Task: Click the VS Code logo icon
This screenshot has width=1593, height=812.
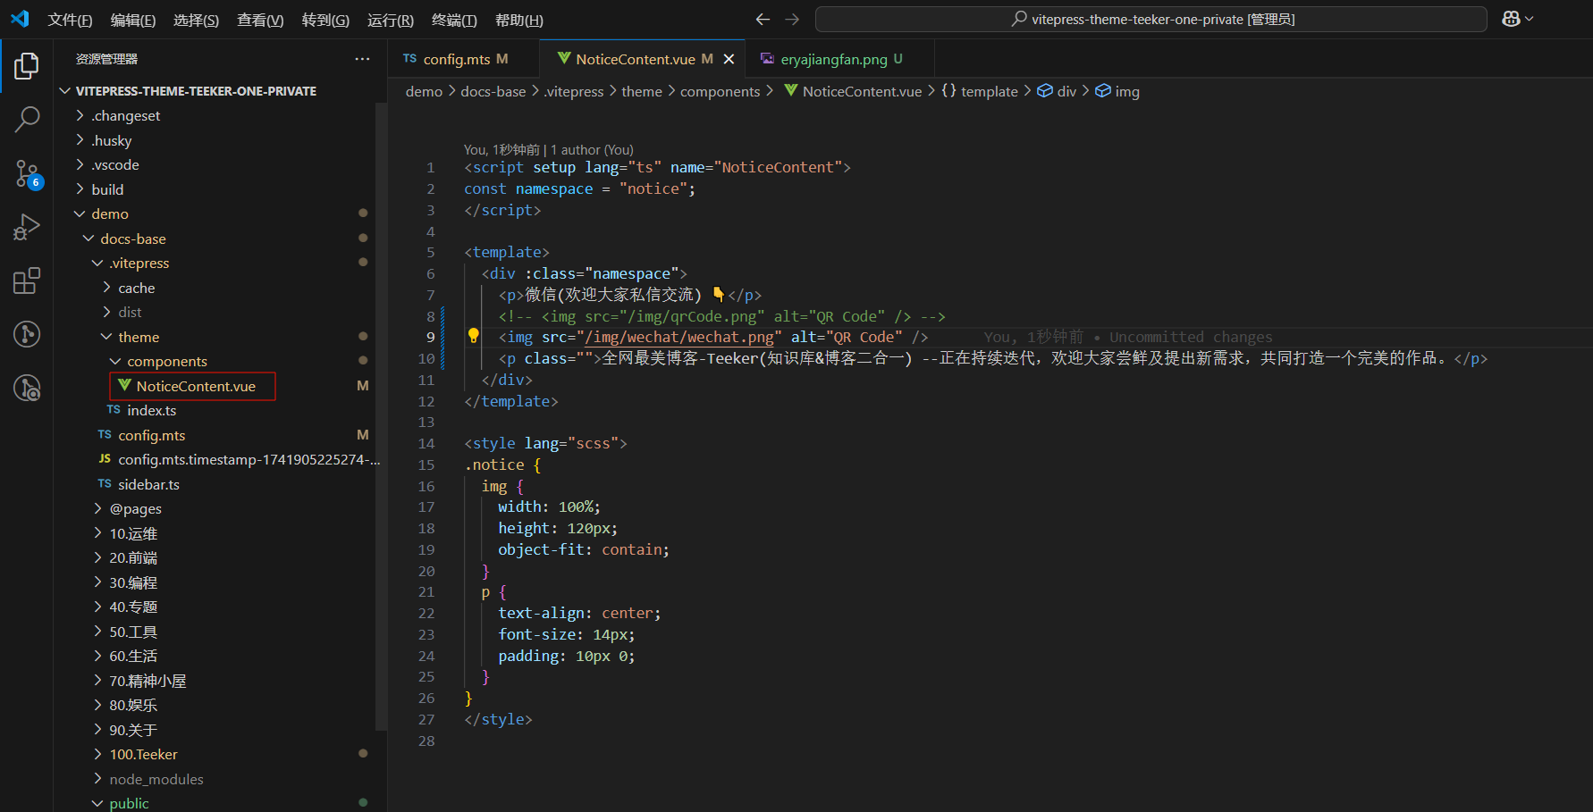Action: point(20,19)
